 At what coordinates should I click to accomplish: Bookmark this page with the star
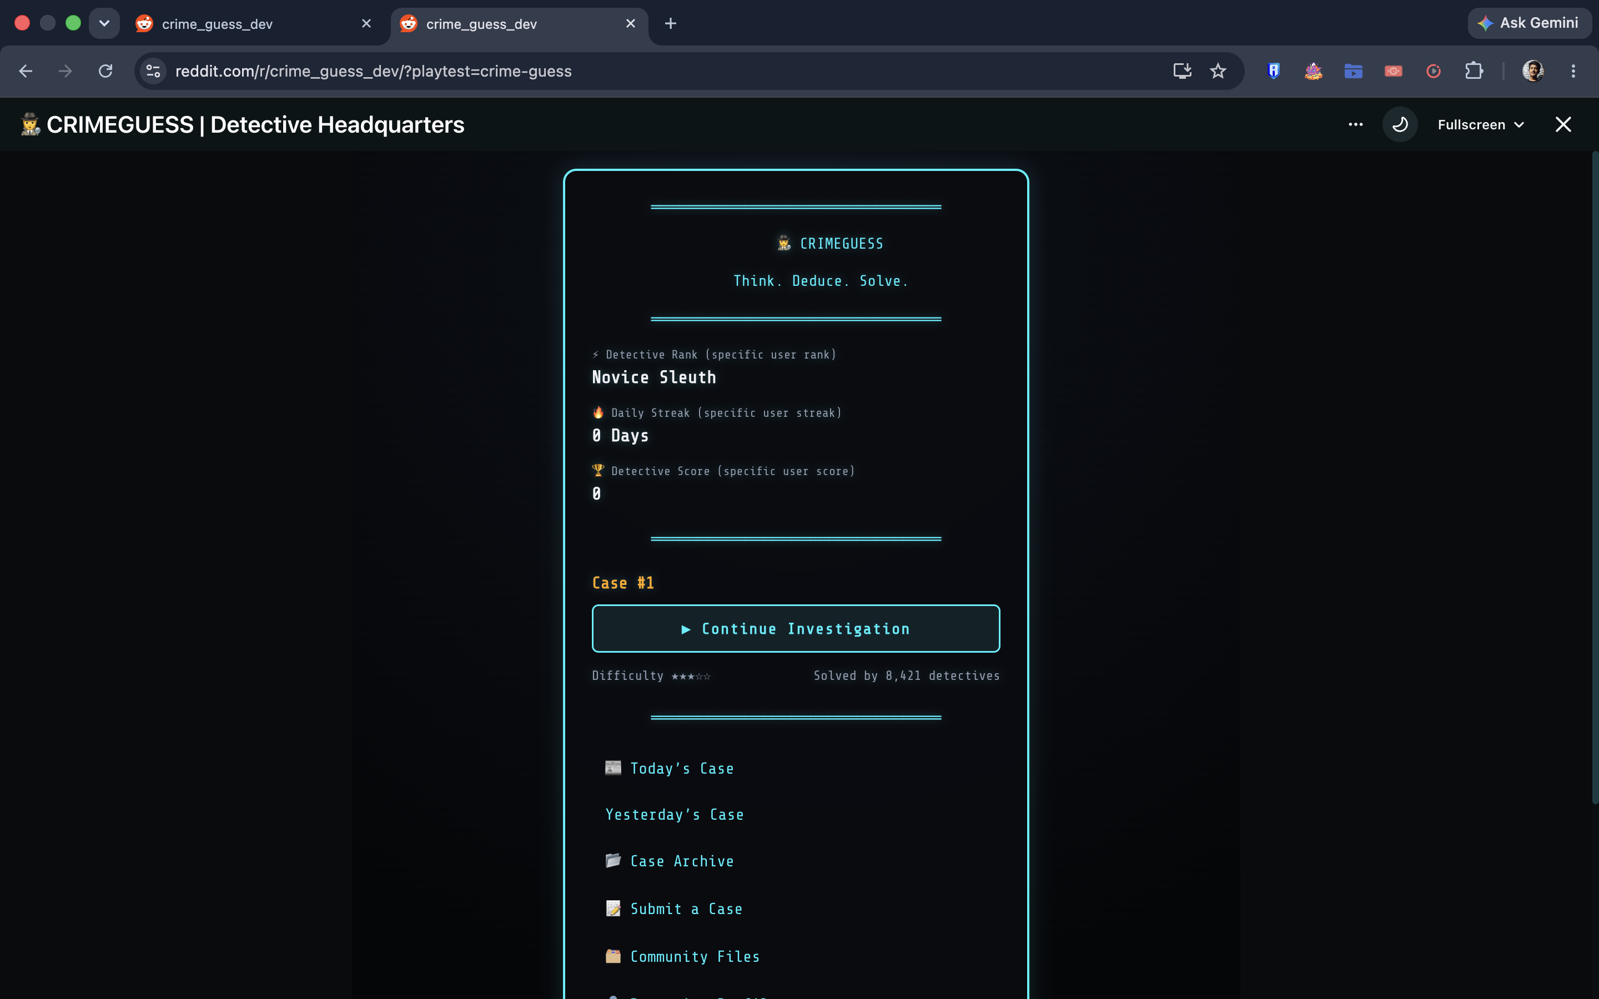[x=1218, y=70]
